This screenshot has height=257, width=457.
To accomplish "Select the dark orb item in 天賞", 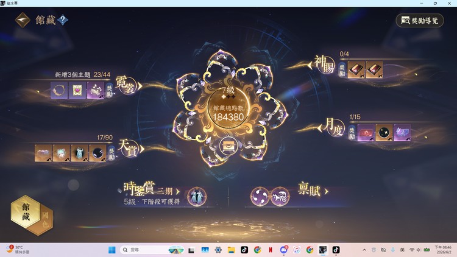I will 97,153.
